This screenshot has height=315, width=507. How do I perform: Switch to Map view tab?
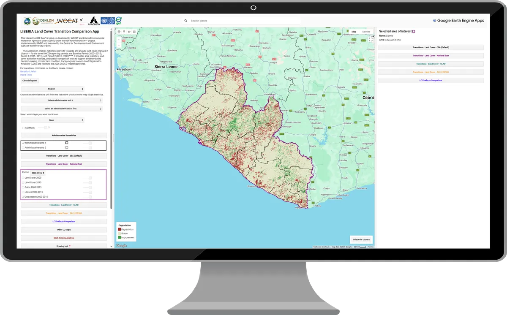[354, 32]
